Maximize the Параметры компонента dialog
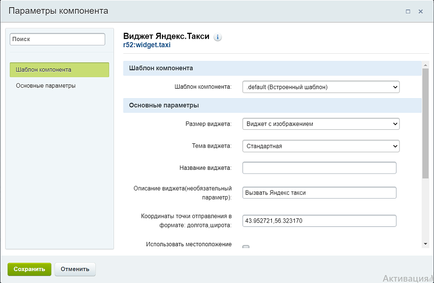 pos(408,11)
